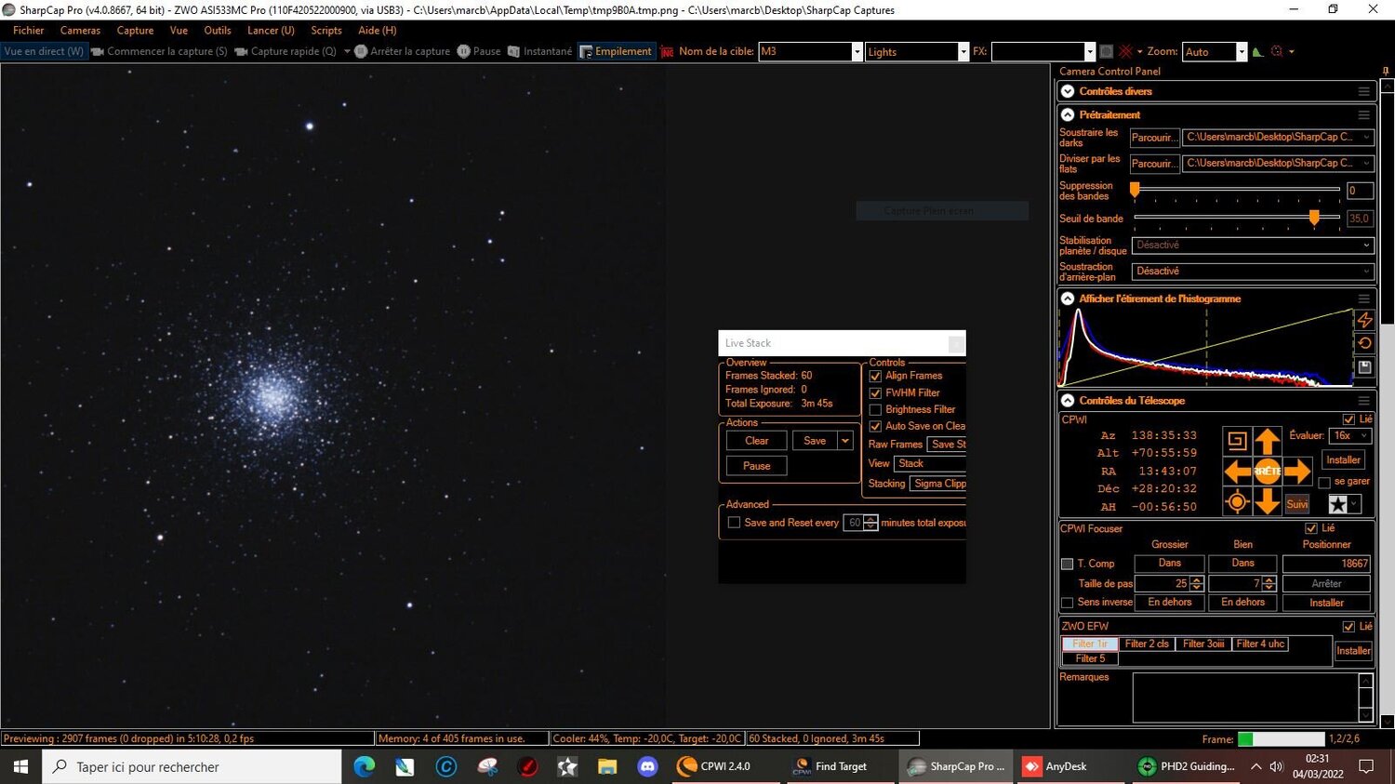The width and height of the screenshot is (1395, 784).
Task: Open the Contrôles divers panel hamburger menu
Action: click(x=1363, y=91)
